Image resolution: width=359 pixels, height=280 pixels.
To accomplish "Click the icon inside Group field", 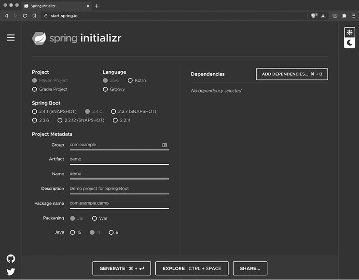I will pyautogui.click(x=165, y=145).
